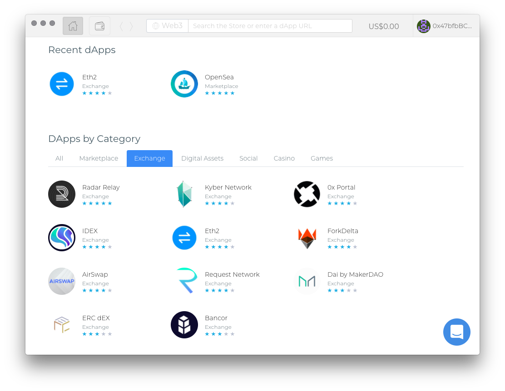
Task: Open the 0x Portal icon
Action: click(307, 194)
